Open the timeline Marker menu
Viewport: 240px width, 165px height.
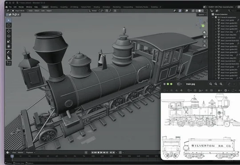(20, 153)
